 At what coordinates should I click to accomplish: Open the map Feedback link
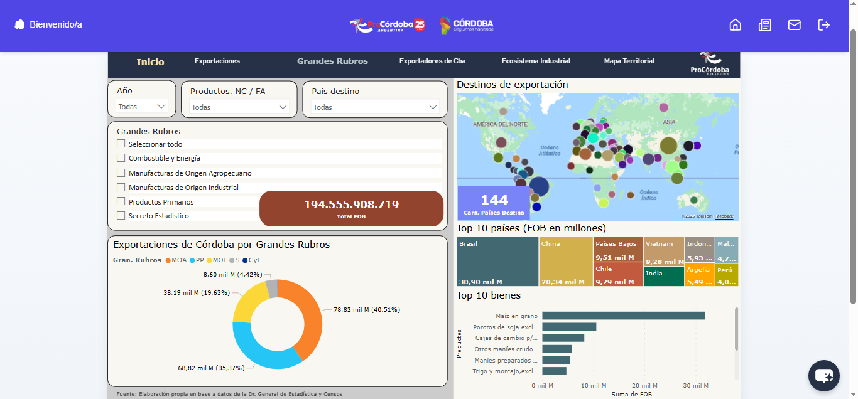pyautogui.click(x=724, y=216)
